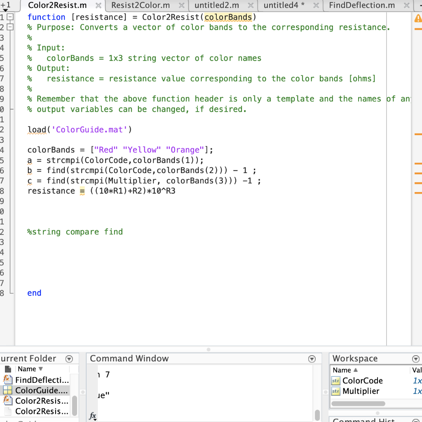Viewport: 422px width, 422px height.
Task: Click the "Yellow" string literal
Action: [x=142, y=150]
